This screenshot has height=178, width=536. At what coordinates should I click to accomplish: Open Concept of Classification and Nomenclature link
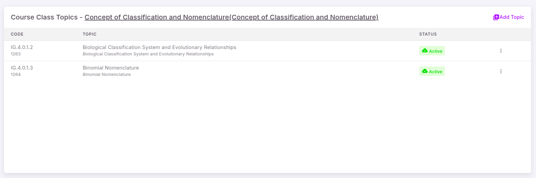[231, 17]
